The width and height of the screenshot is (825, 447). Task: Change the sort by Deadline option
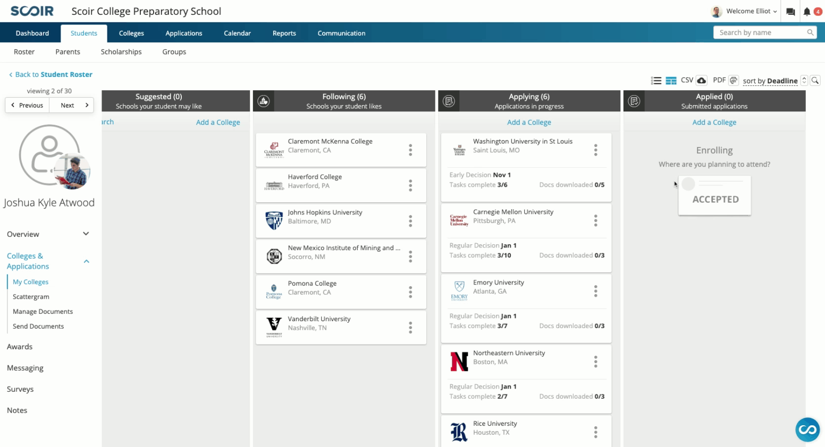(770, 81)
